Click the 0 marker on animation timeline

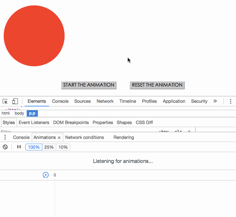55,175
